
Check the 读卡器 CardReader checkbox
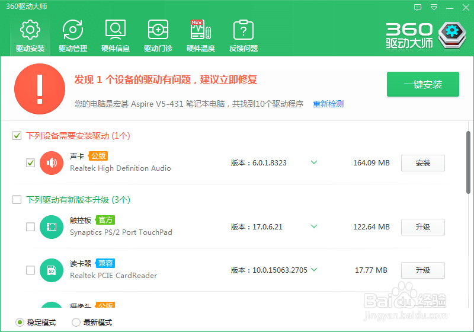pos(31,270)
